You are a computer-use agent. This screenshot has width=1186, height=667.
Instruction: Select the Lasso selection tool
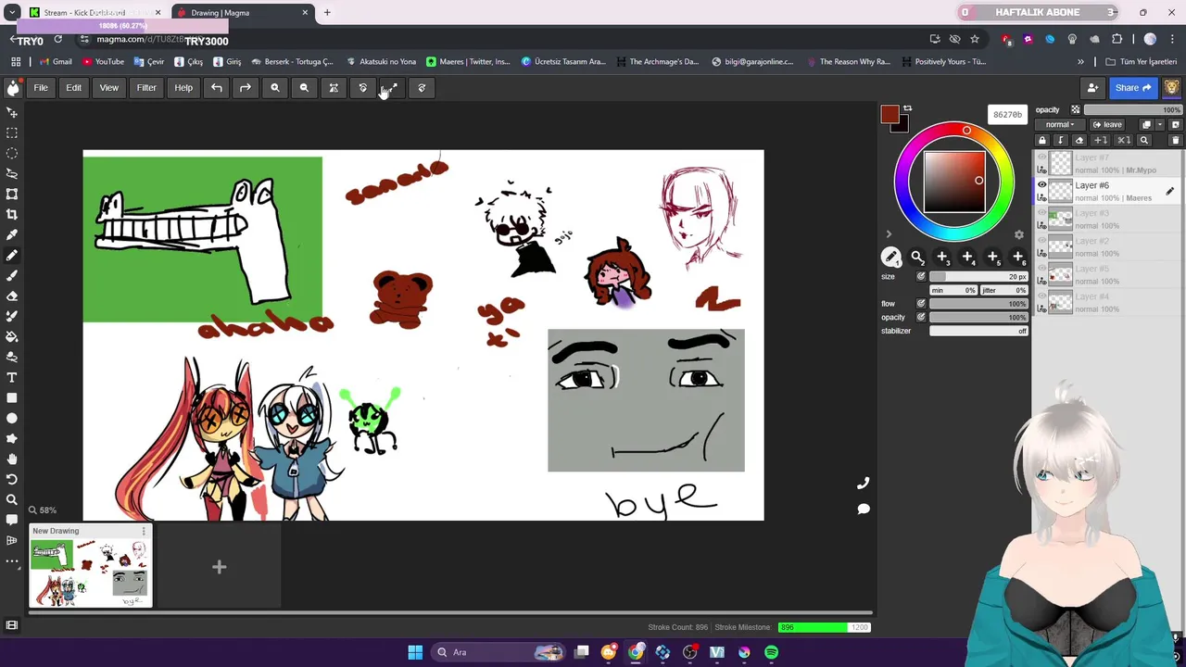(x=12, y=173)
